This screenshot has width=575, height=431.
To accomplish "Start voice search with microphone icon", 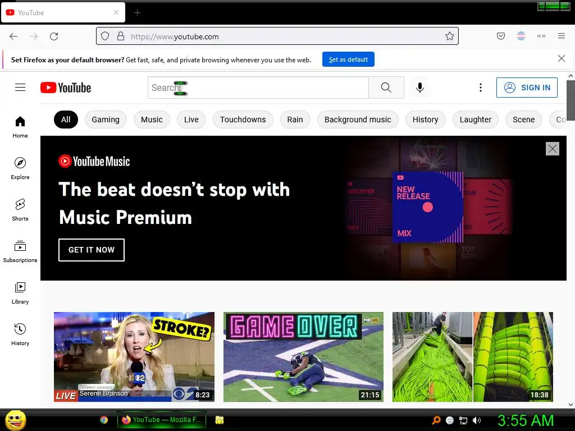I will (x=420, y=88).
